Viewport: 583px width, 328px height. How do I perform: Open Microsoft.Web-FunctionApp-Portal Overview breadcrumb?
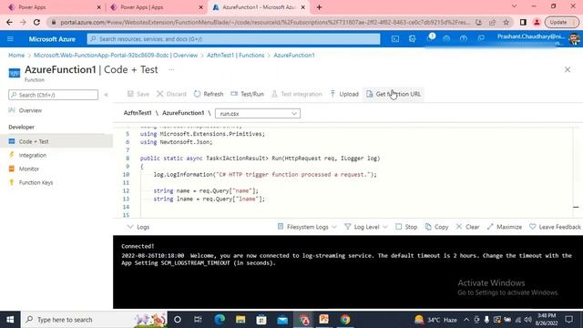(x=116, y=55)
